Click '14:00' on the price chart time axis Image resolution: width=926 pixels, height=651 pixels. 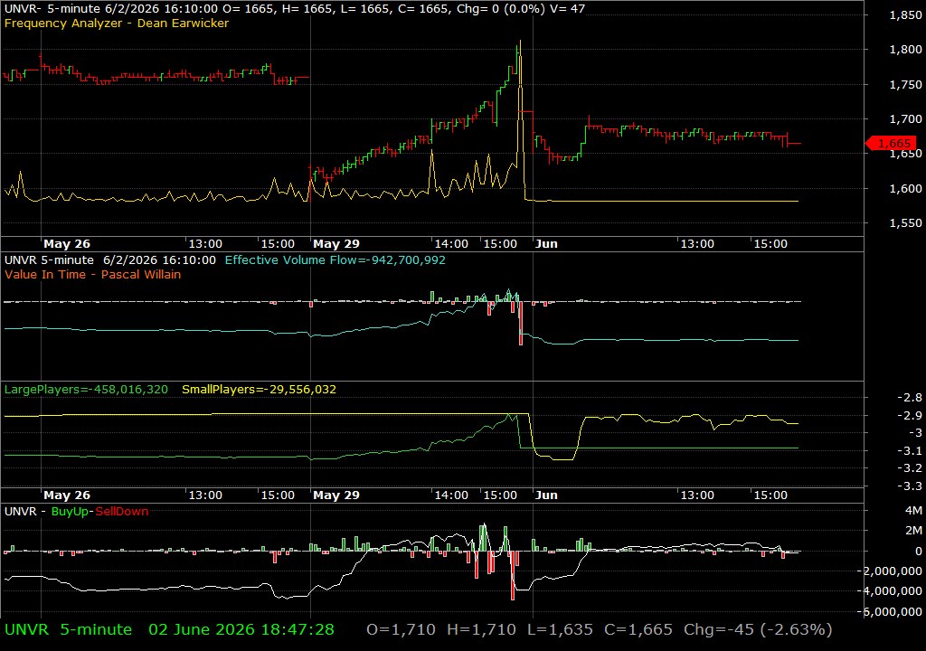click(x=451, y=244)
